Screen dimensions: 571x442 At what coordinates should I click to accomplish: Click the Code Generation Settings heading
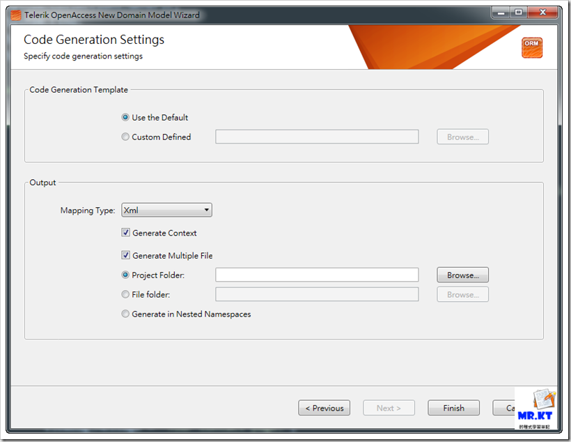94,39
